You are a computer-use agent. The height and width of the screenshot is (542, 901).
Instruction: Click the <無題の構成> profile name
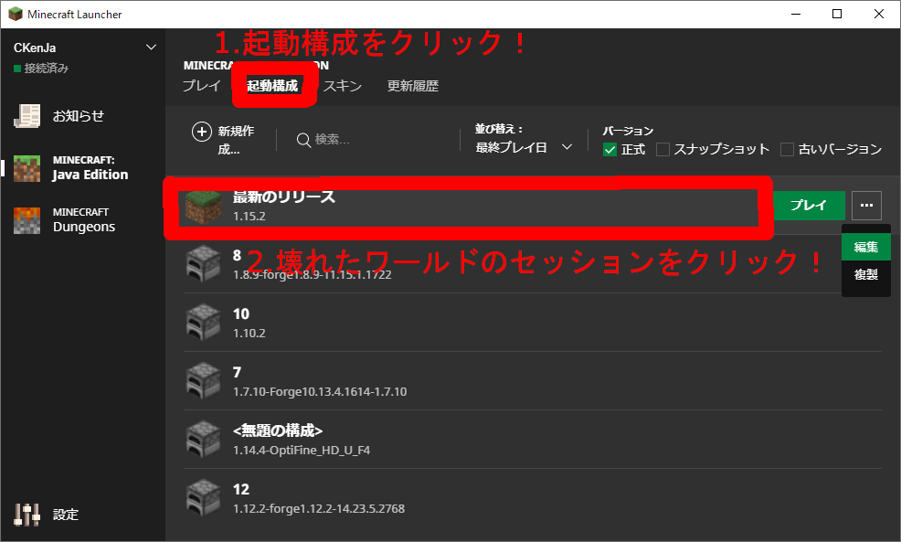[x=278, y=430]
